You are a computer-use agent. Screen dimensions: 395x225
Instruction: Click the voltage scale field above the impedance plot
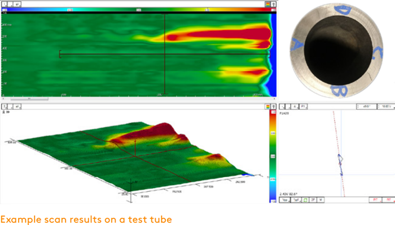pos(385,105)
